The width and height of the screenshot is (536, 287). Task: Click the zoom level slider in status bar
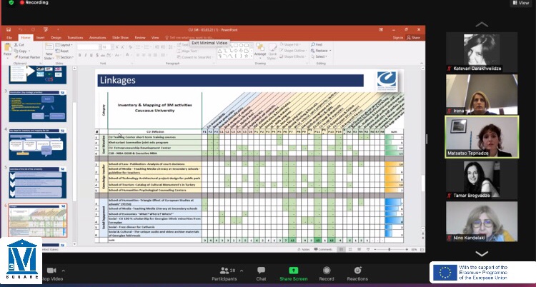tap(389, 249)
